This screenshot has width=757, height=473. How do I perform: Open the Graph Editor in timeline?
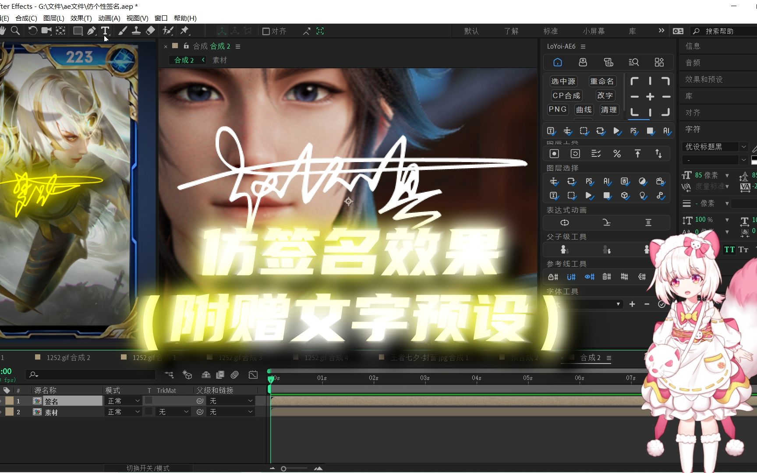point(253,375)
